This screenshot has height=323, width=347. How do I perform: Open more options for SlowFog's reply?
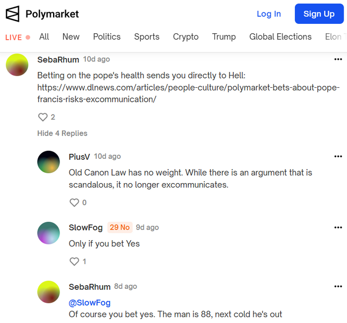click(338, 228)
